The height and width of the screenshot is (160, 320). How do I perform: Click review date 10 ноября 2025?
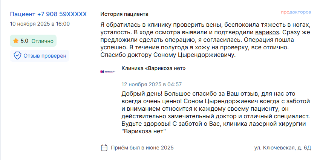[40, 24]
